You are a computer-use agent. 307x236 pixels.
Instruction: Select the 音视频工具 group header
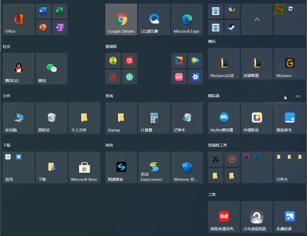217,145
